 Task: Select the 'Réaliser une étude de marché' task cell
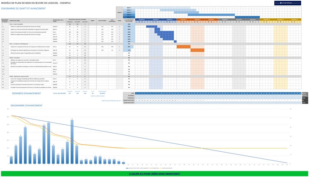31,29
